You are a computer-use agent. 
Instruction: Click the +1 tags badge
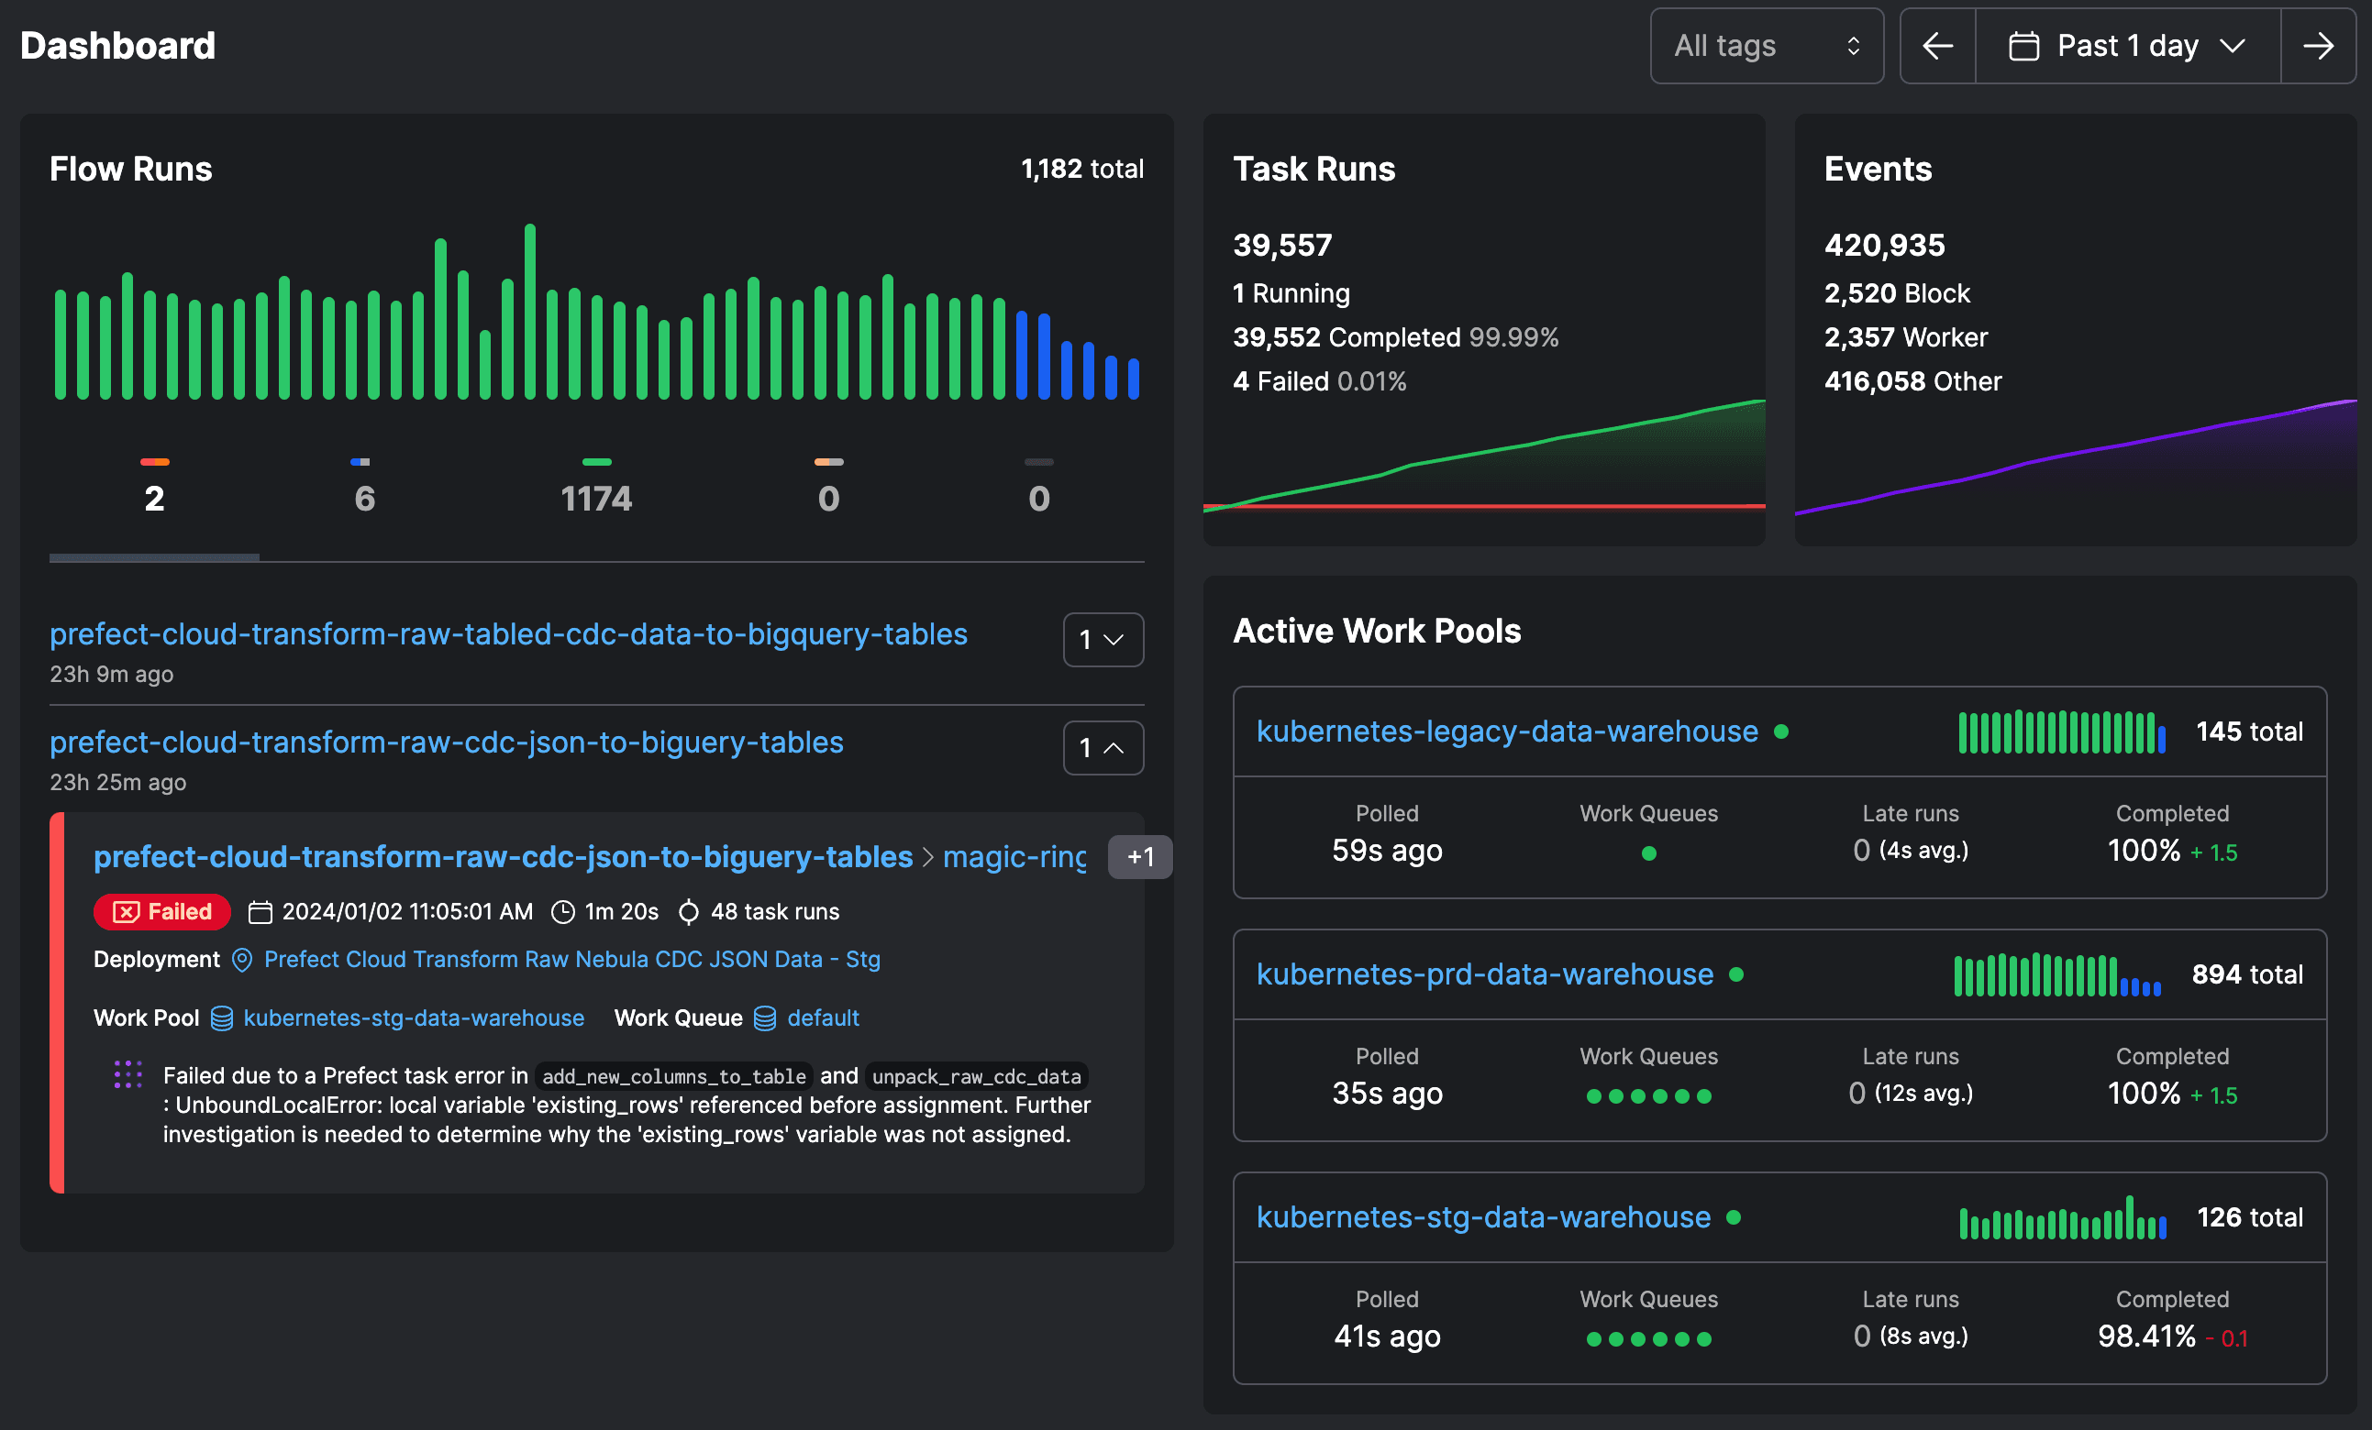pos(1140,856)
